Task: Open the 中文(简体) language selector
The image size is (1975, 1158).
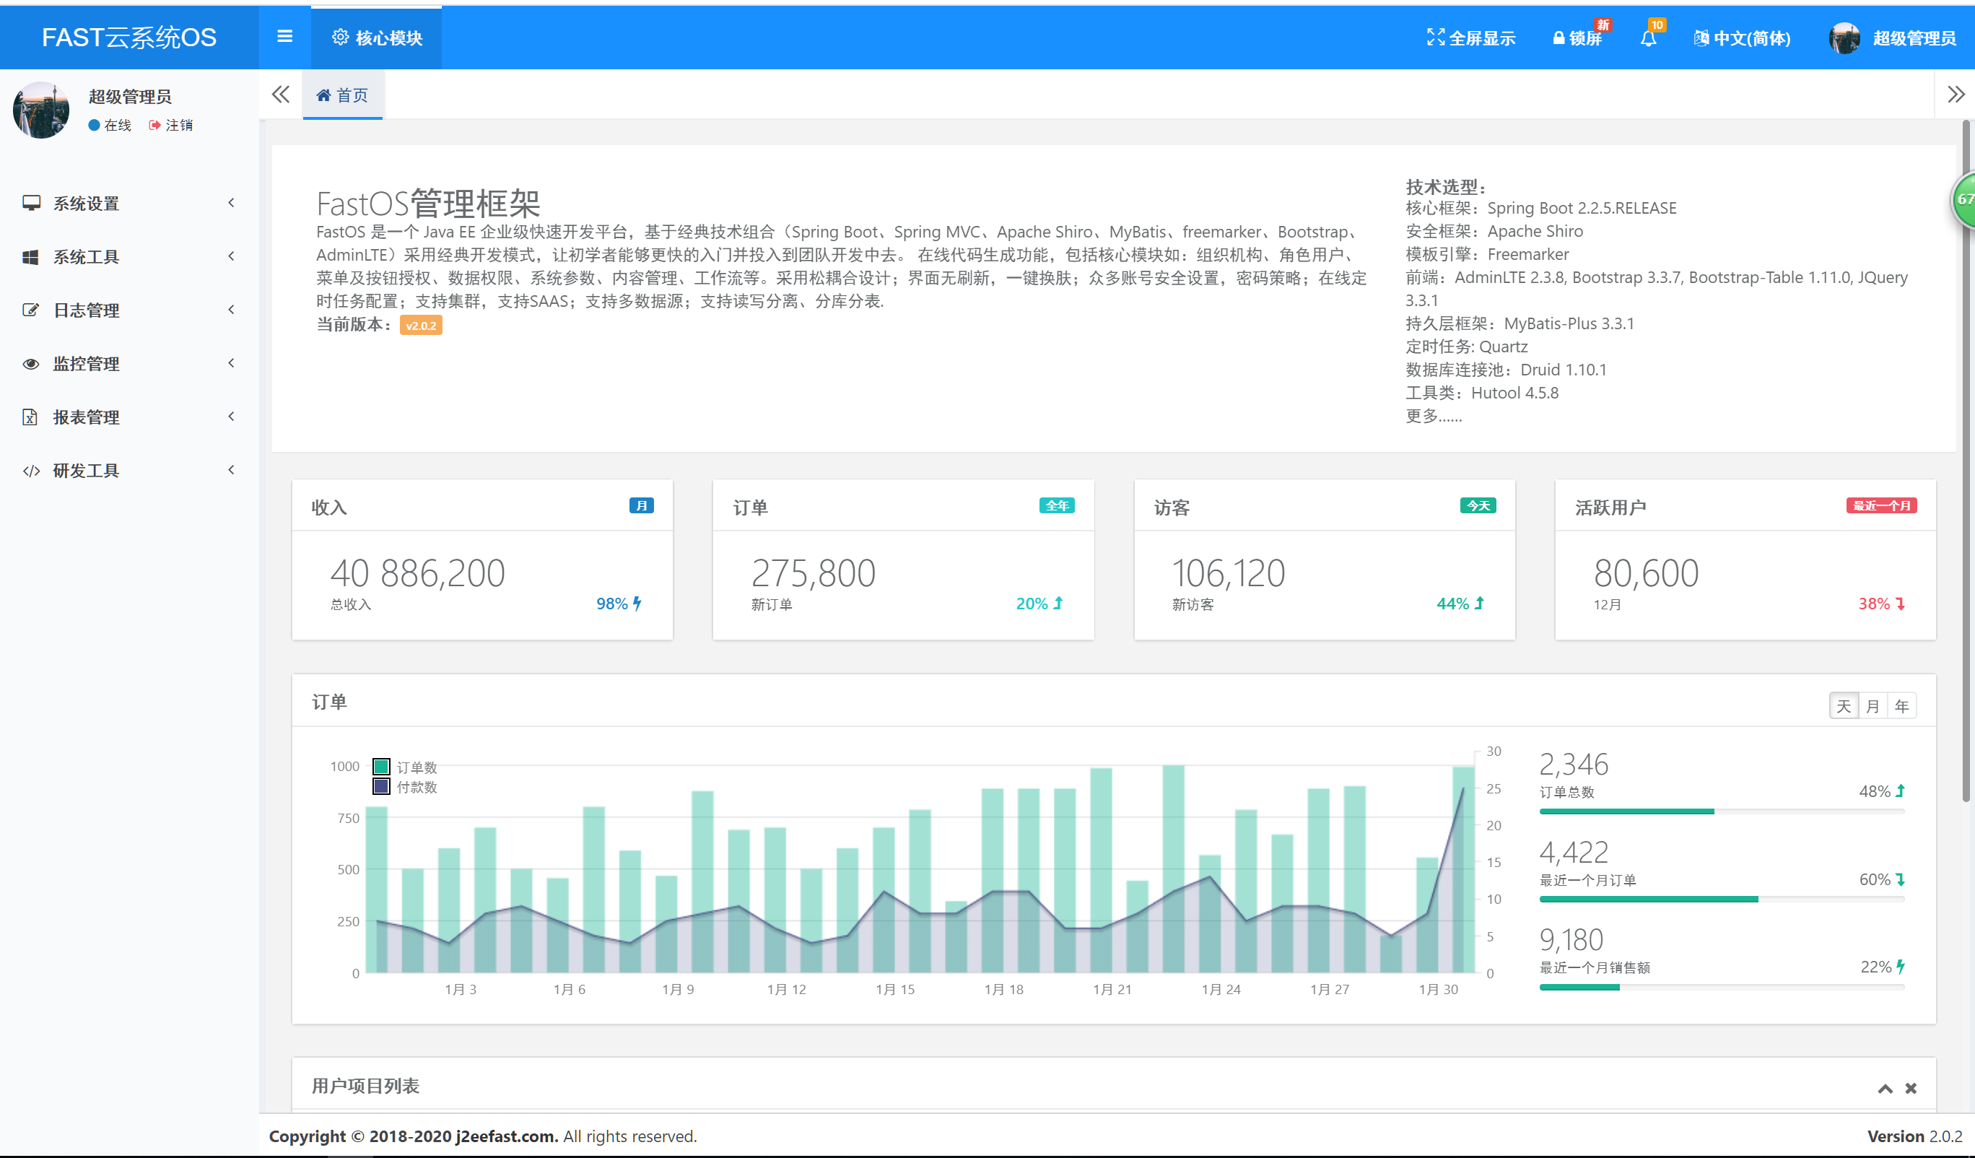Action: tap(1741, 38)
